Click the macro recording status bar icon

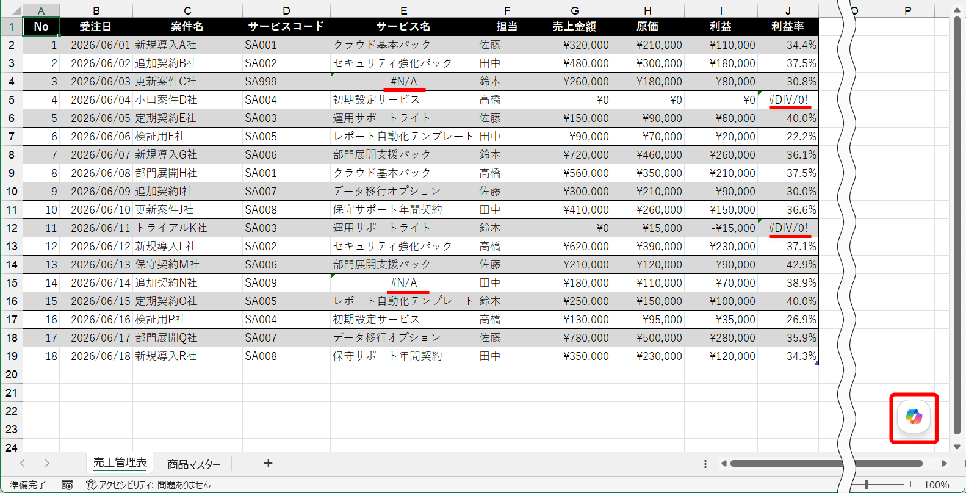pyautogui.click(x=67, y=484)
